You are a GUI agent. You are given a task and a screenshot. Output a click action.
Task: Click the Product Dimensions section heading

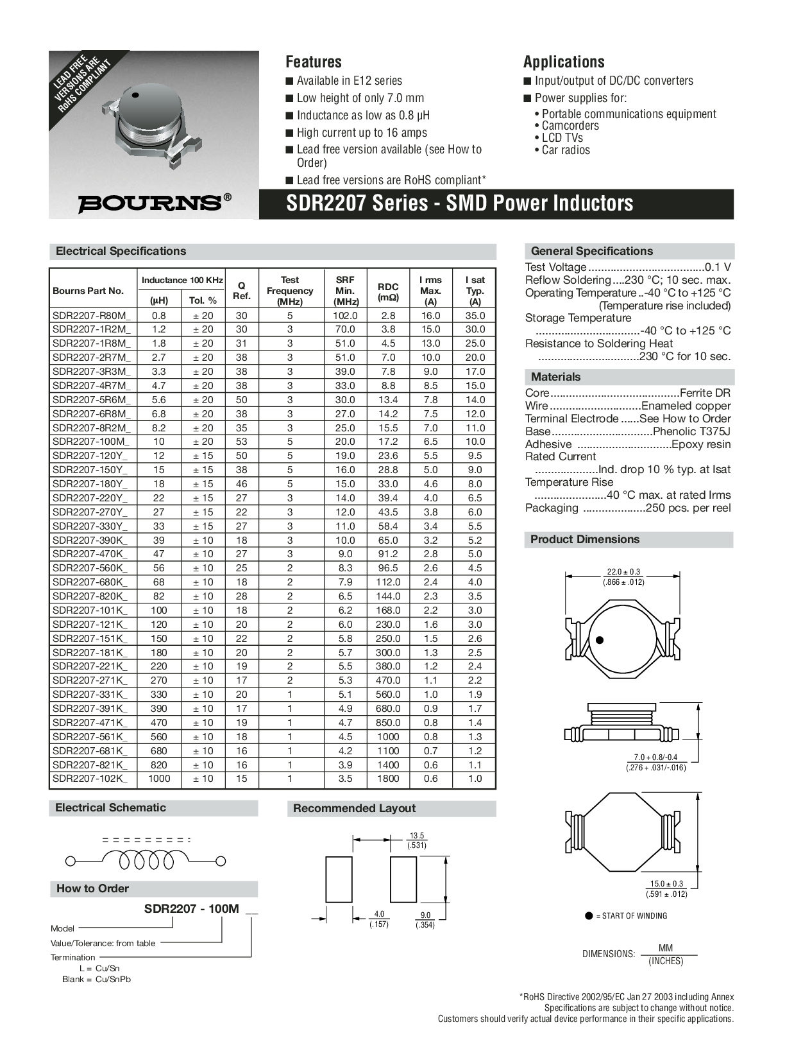tap(585, 539)
